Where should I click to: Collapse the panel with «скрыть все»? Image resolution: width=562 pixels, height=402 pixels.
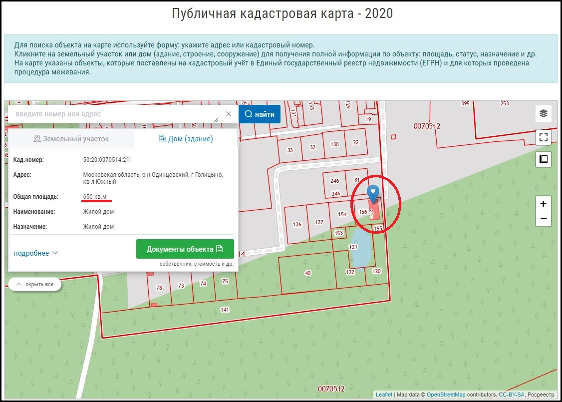tap(34, 284)
